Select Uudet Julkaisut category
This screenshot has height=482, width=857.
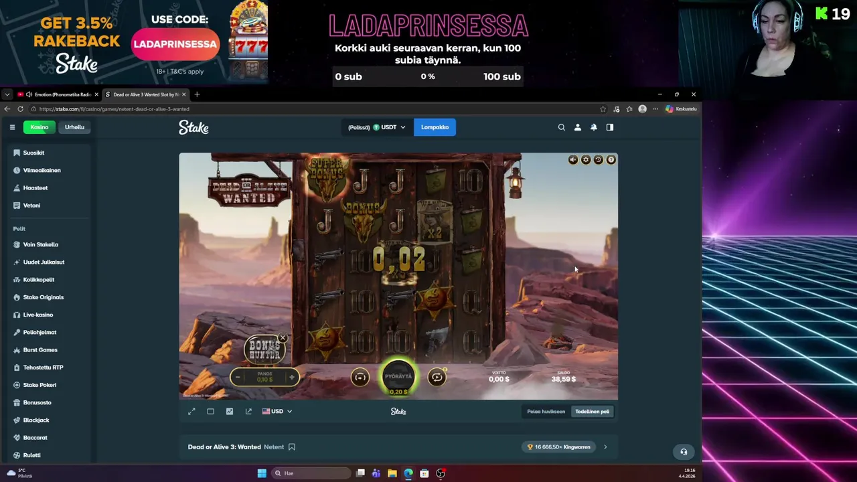coord(45,262)
